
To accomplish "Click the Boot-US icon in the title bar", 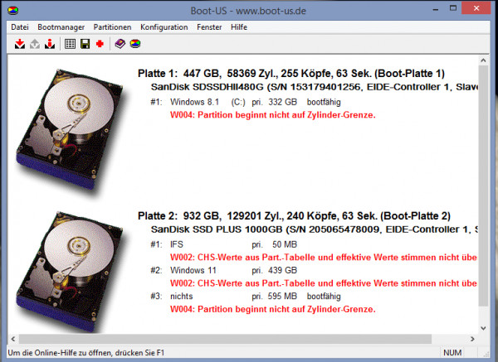I will click(13, 10).
